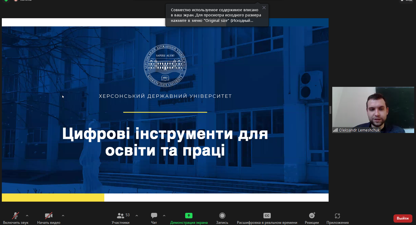Start sharing via Демонстрация экрана

tap(189, 218)
